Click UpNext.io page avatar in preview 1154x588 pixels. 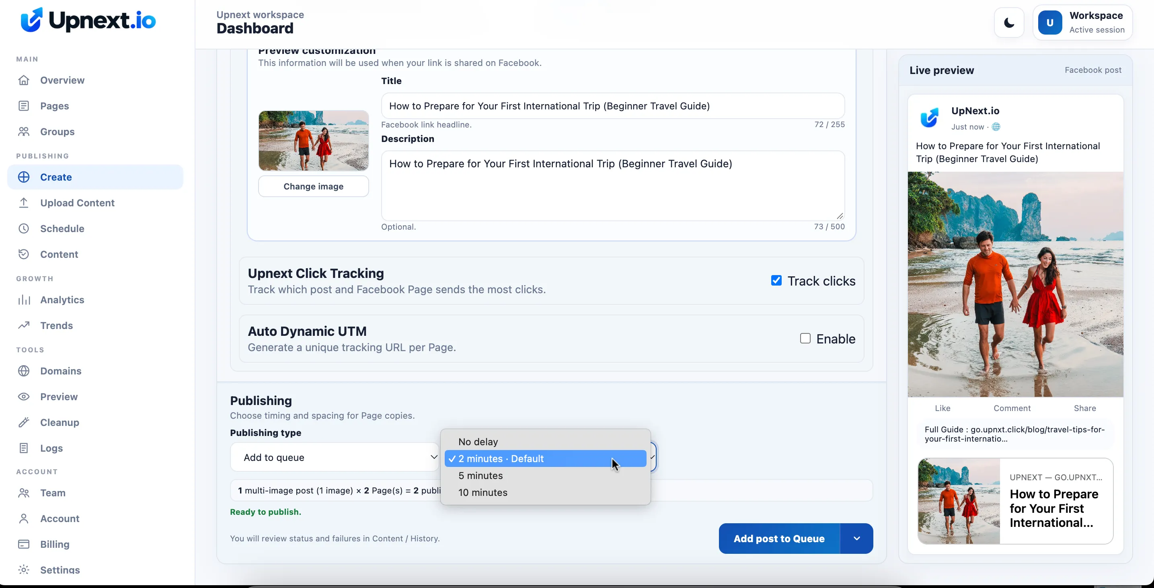click(930, 118)
